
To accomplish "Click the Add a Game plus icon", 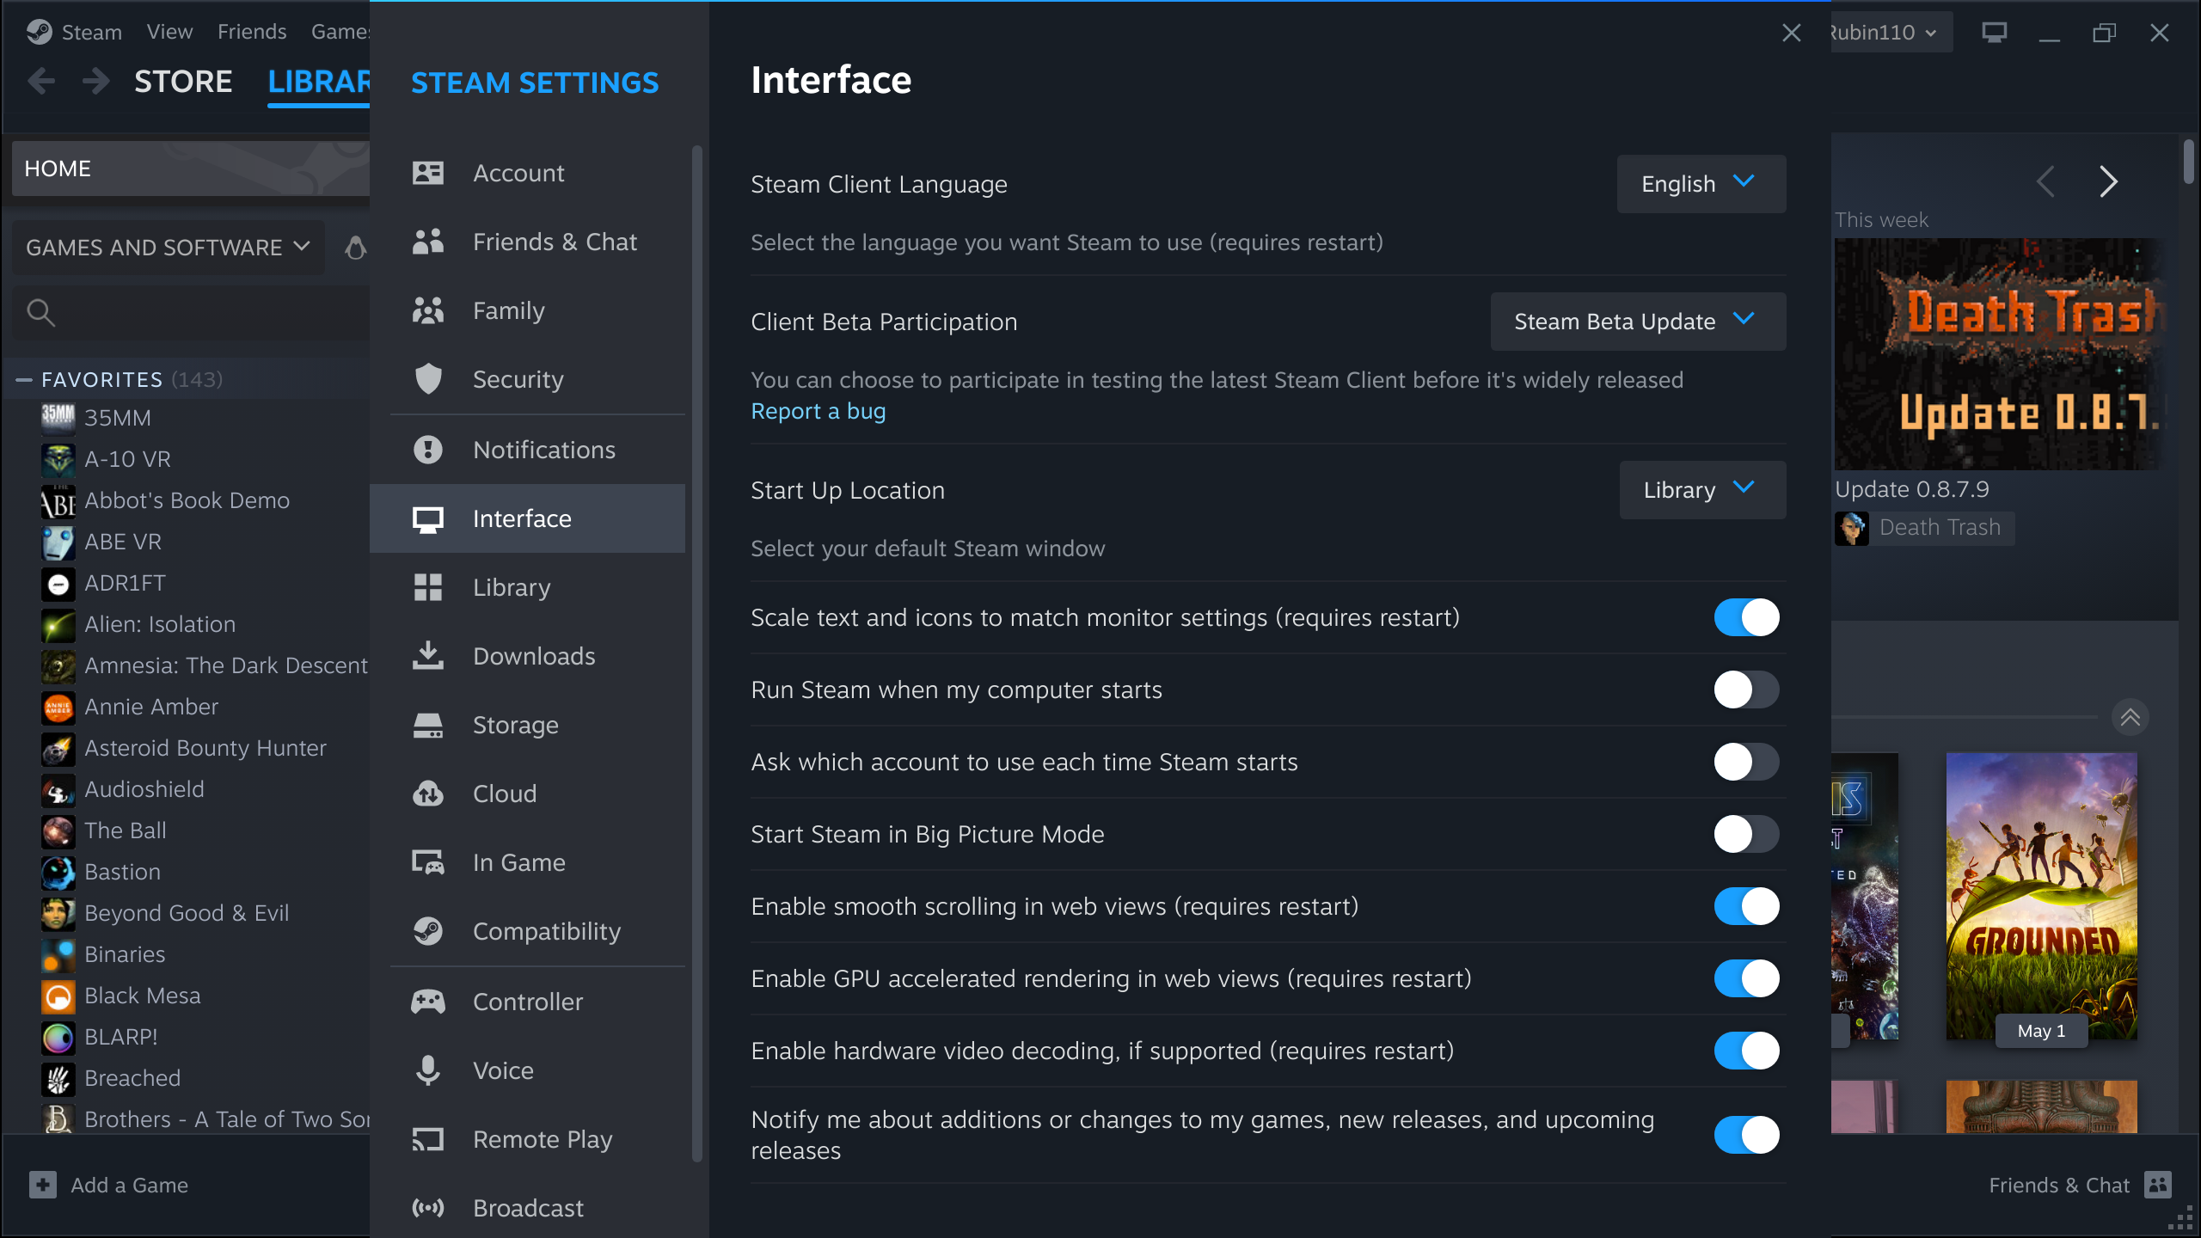I will pos(43,1185).
